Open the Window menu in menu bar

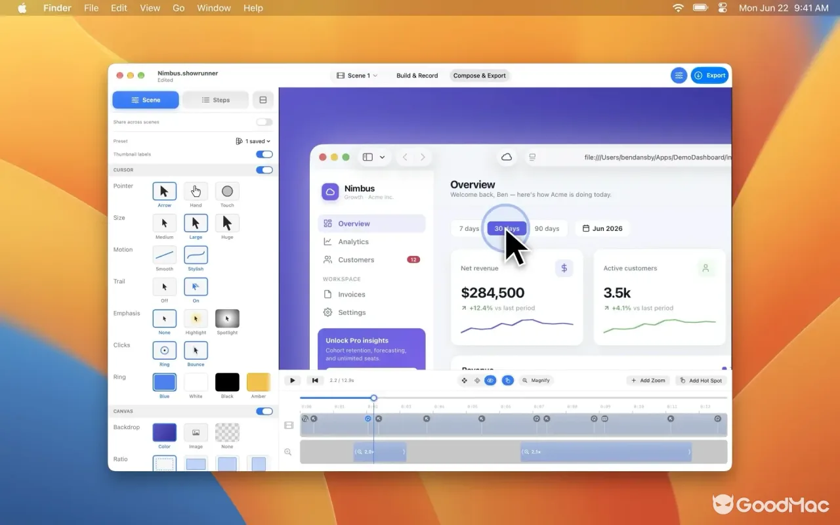coord(214,8)
